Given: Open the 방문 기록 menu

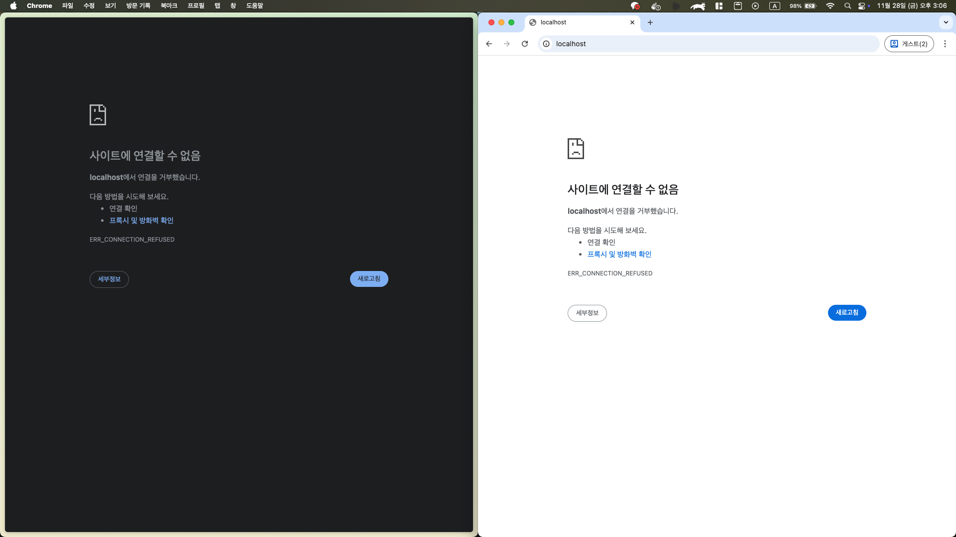Looking at the screenshot, I should tap(138, 6).
